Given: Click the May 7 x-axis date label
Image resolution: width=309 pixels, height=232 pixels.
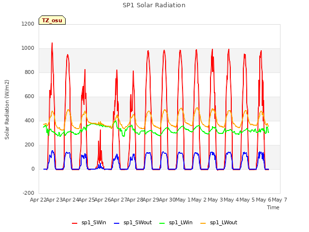Looking at the screenshot, I should pos(280,200).
